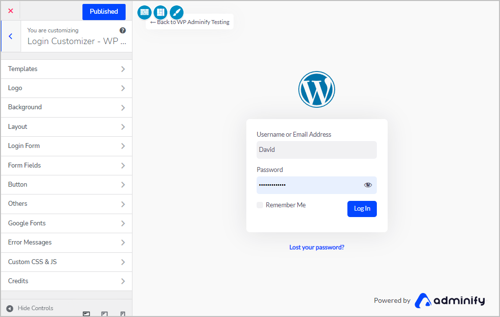Click the paintbrush style circle icon

pos(176,12)
